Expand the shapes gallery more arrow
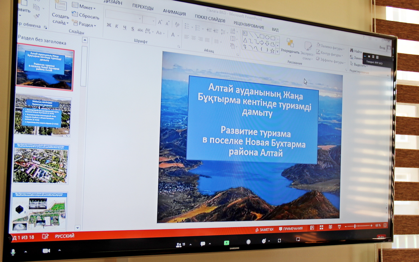This screenshot has height=262, width=419. pyautogui.click(x=278, y=52)
